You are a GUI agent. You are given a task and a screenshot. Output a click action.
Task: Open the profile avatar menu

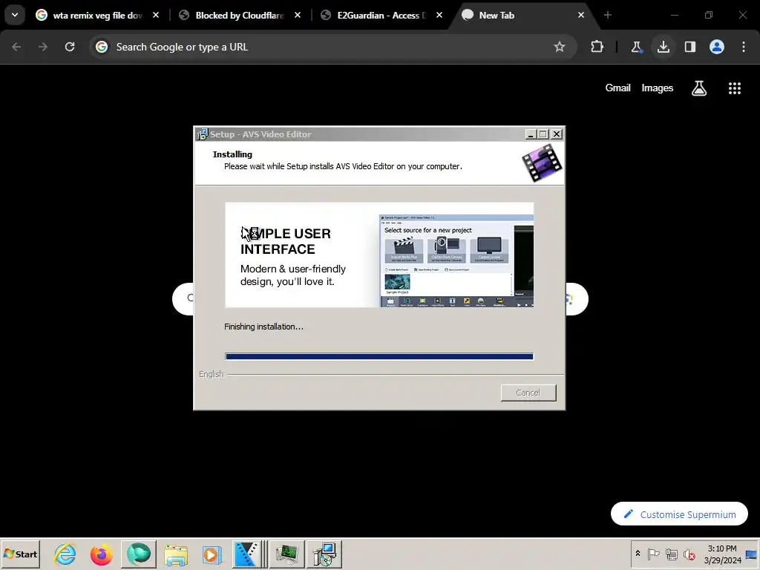coord(717,47)
